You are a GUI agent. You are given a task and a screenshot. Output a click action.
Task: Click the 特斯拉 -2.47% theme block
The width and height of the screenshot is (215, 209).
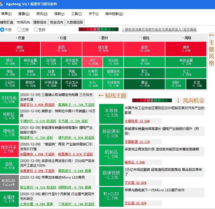tap(9, 116)
